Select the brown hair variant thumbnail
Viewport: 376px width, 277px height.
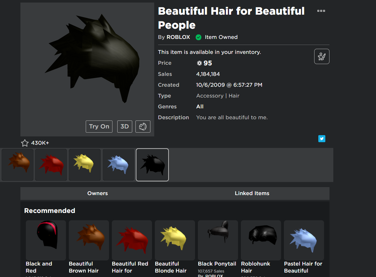(x=17, y=164)
